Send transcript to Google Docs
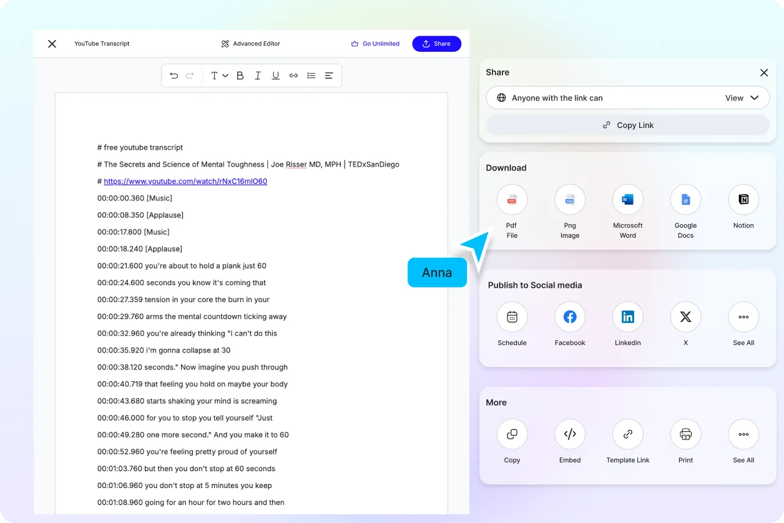Viewport: 784px width, 523px height. click(x=685, y=200)
